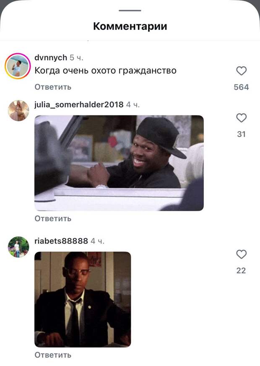Image resolution: width=260 pixels, height=366 pixels.
Task: View the 31 likes count
Action: 242,134
